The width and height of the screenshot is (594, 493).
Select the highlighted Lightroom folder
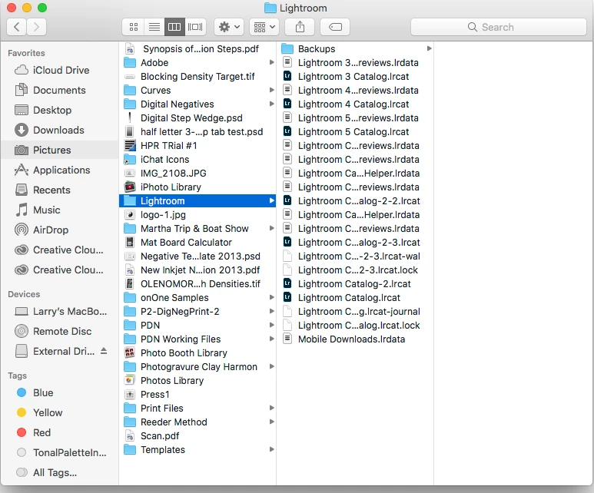pyautogui.click(x=197, y=200)
